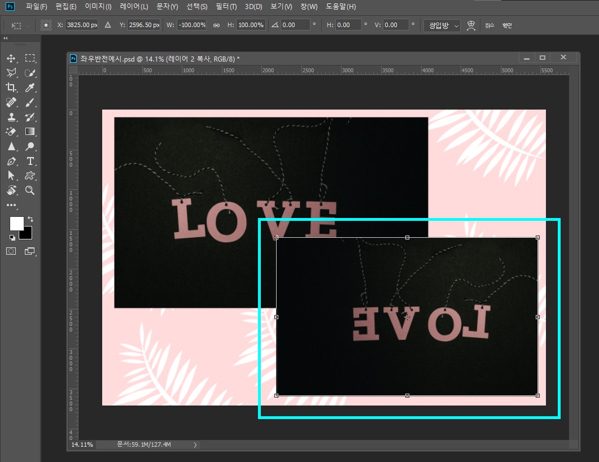
Task: Change the screen mode
Action: click(30, 251)
